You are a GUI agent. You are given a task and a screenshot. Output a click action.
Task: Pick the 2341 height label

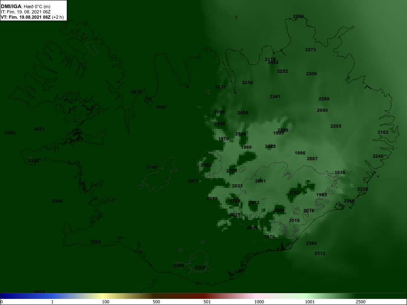(275, 96)
